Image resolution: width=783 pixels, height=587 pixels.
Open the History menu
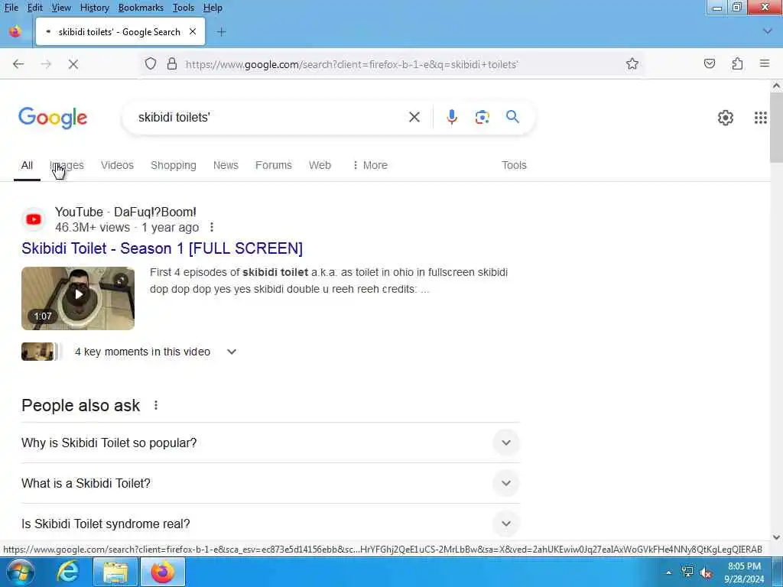94,8
